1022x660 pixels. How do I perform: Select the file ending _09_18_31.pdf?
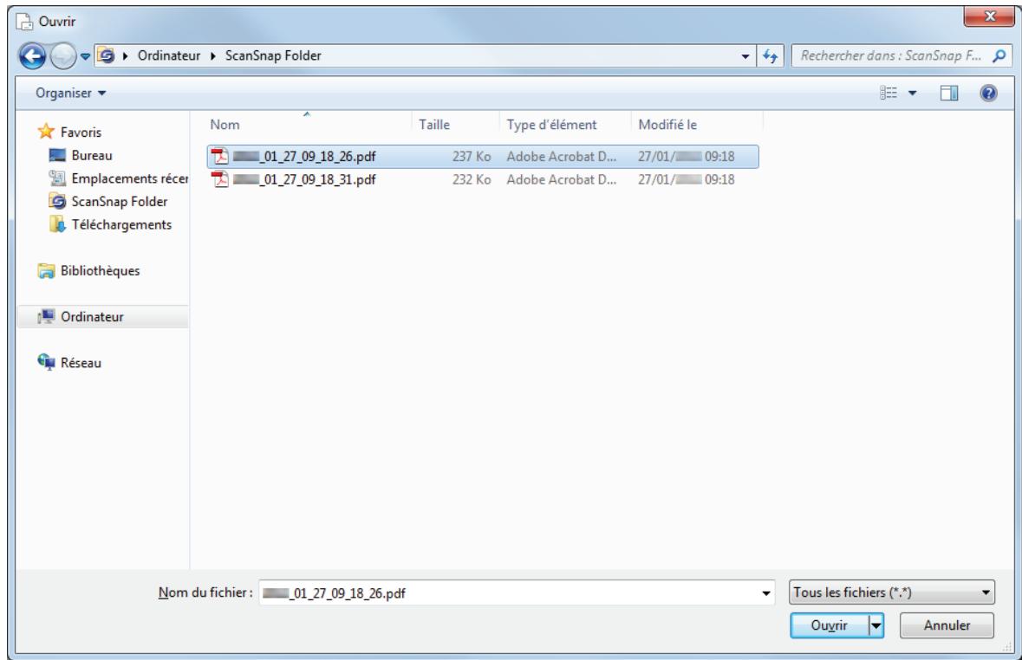pyautogui.click(x=483, y=179)
